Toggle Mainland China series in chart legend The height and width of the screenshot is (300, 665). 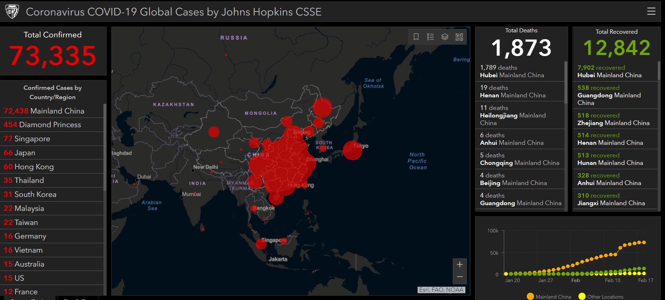pyautogui.click(x=549, y=296)
